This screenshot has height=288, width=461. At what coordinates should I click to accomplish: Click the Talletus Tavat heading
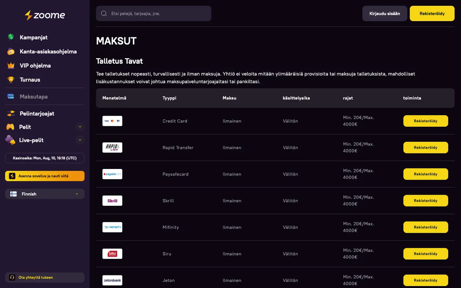(x=119, y=61)
